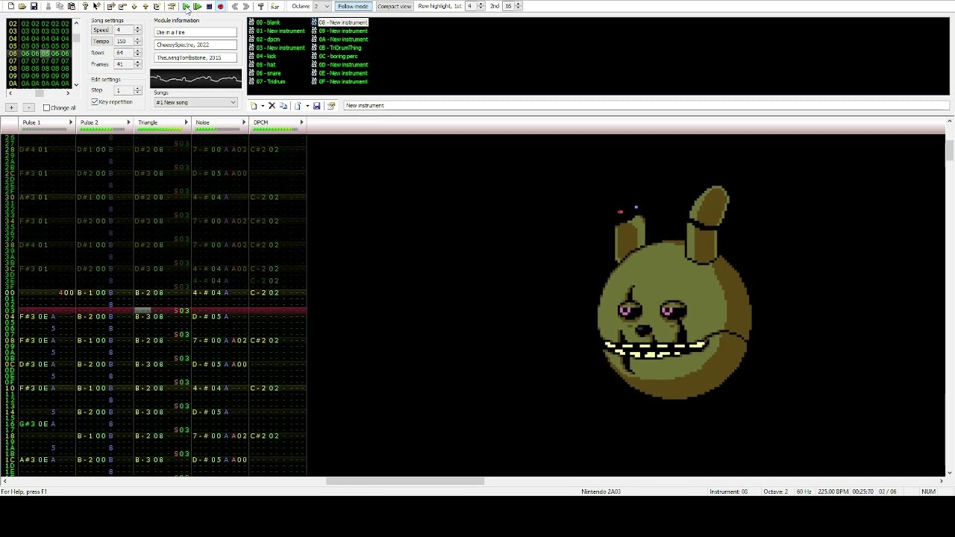Expand Pulse 2 channel effect columns
955x537 pixels.
tap(128, 122)
